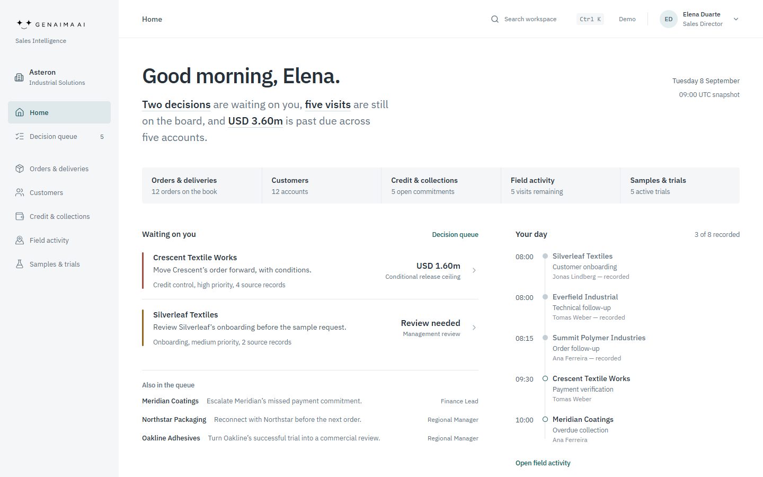Click the Decision queue checklist icon
The width and height of the screenshot is (763, 477).
[x=20, y=136]
